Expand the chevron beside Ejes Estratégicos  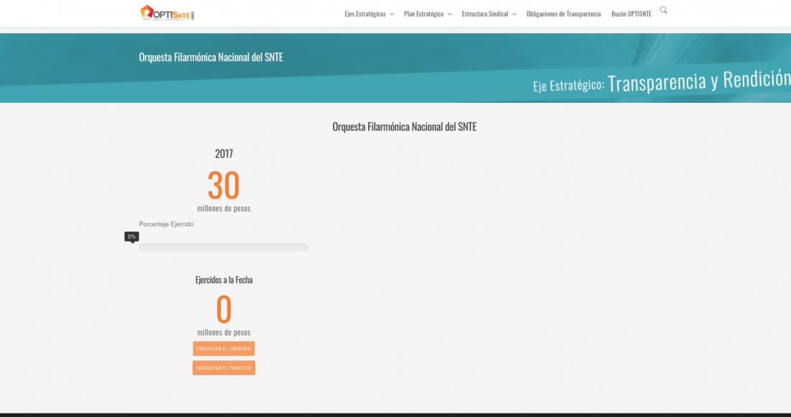click(392, 14)
